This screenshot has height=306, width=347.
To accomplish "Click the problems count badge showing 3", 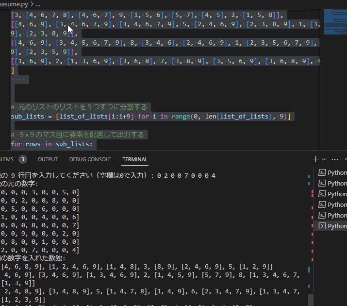I will tap(23, 159).
